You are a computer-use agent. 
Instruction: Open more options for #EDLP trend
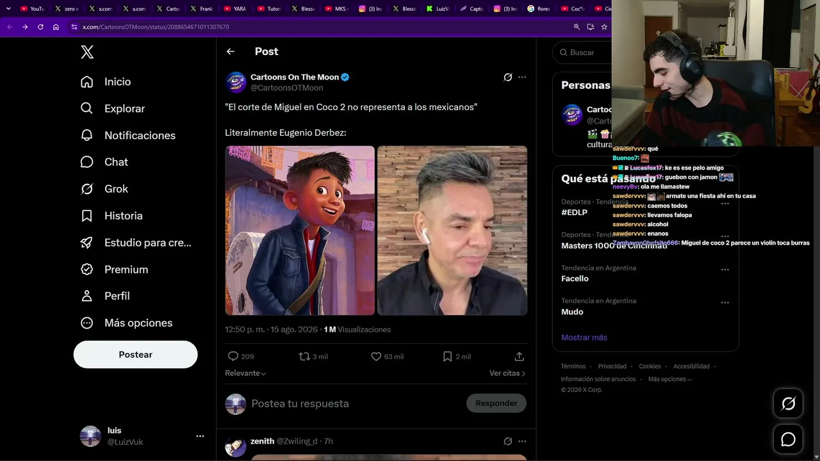point(725,204)
